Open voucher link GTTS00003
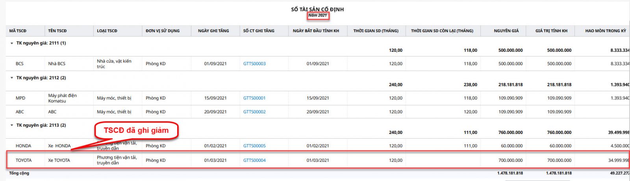630x181 pixels. tap(254, 64)
